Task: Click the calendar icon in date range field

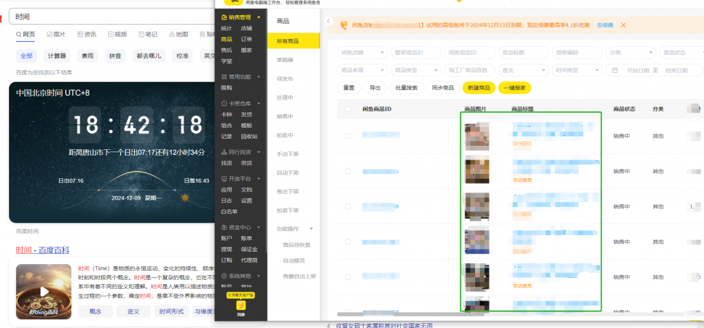Action: tap(615, 71)
